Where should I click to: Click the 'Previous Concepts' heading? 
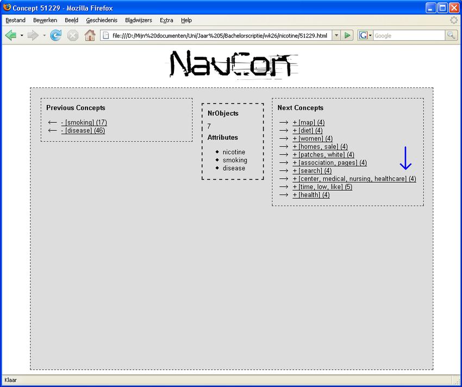[x=76, y=108]
